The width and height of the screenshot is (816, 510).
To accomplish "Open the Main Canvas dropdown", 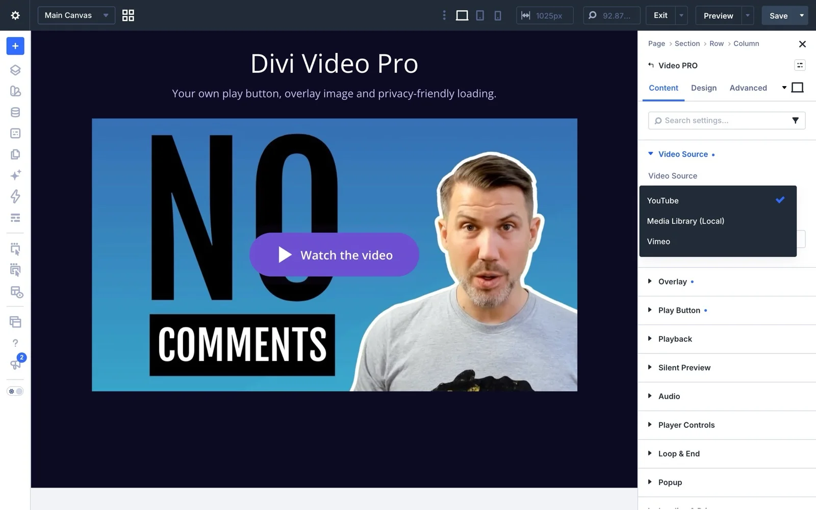I will click(76, 15).
